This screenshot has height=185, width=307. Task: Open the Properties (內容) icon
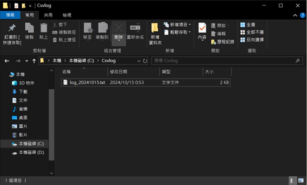click(x=202, y=29)
